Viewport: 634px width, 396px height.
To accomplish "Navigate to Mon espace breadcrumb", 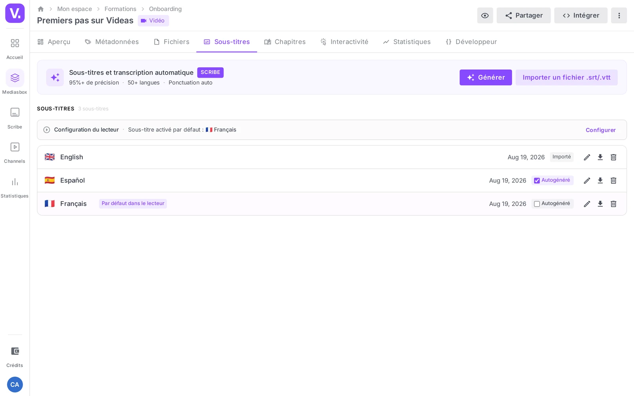I will [x=74, y=9].
